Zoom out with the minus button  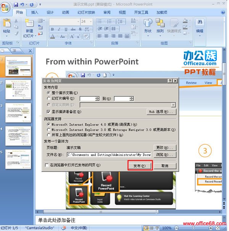point(177,228)
